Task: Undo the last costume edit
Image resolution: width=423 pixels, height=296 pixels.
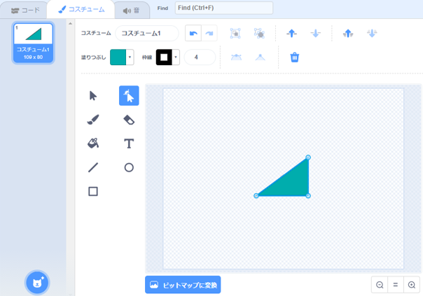Action: pos(193,33)
